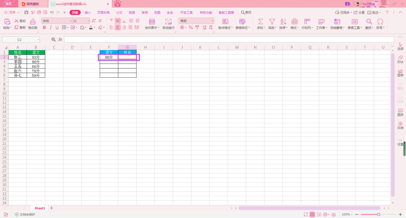Screen dimensions: 406x218
Task: Toggle bold formatting
Action: tap(44, 28)
